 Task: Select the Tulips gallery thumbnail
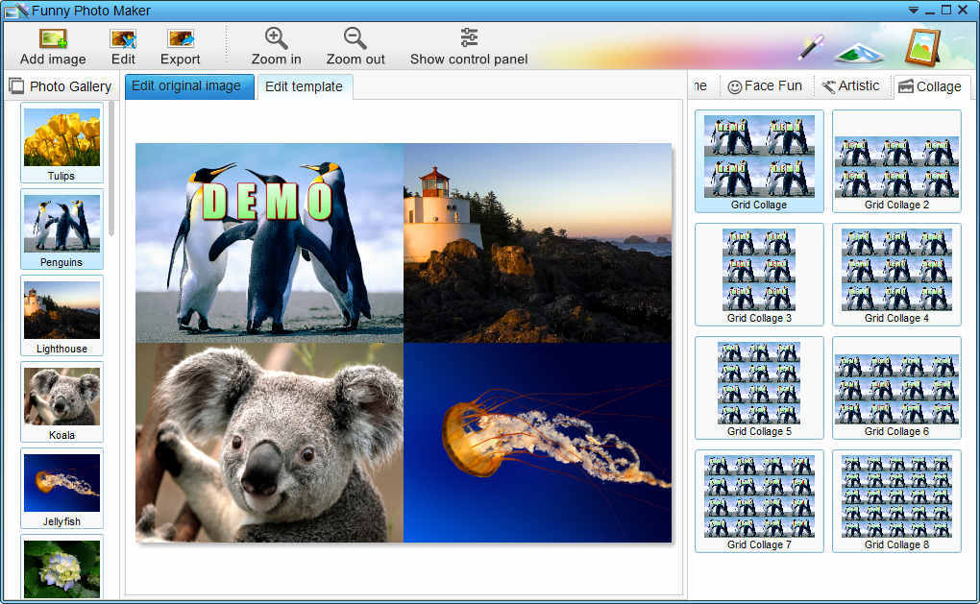(x=61, y=142)
